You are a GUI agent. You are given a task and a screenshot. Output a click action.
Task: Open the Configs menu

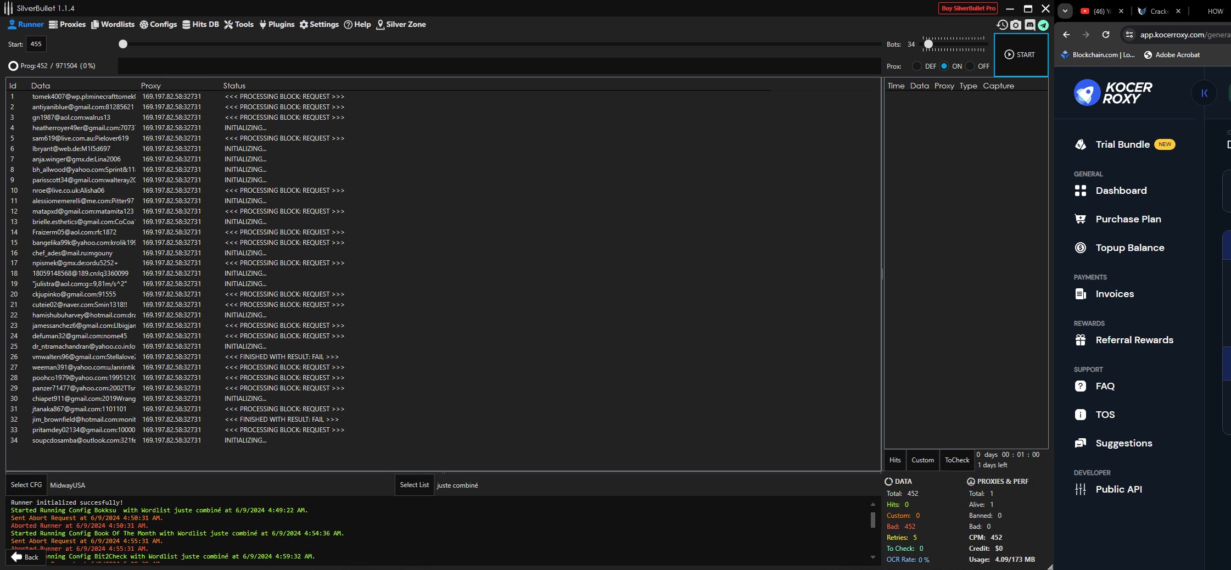[x=158, y=24]
